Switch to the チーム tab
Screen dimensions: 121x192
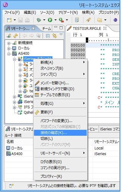pos(46,29)
